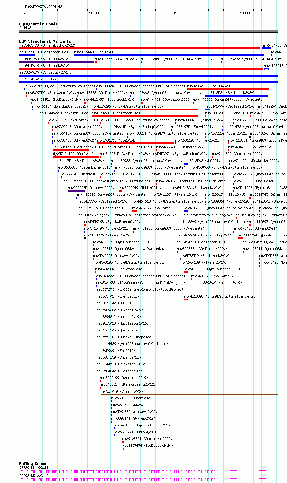Click the nsv6074349 (Wu2021) label
Screen dimensions: 287x483
coord(129,405)
